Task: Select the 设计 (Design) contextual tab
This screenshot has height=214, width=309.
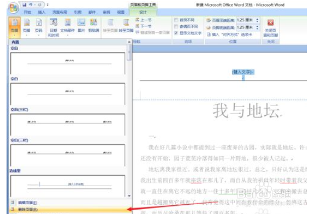Action: pyautogui.click(x=143, y=12)
